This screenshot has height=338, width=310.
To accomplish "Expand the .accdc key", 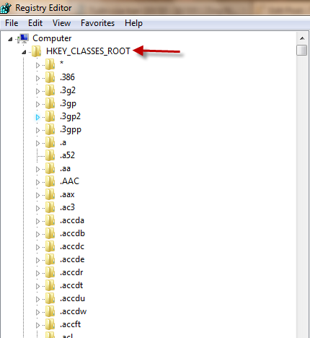I will [37, 247].
